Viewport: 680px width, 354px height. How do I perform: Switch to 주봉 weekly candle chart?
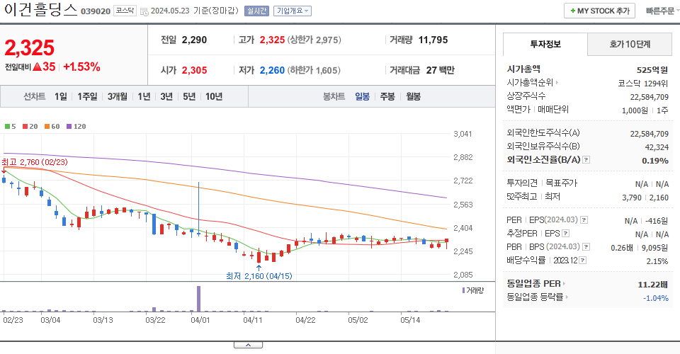click(x=387, y=96)
